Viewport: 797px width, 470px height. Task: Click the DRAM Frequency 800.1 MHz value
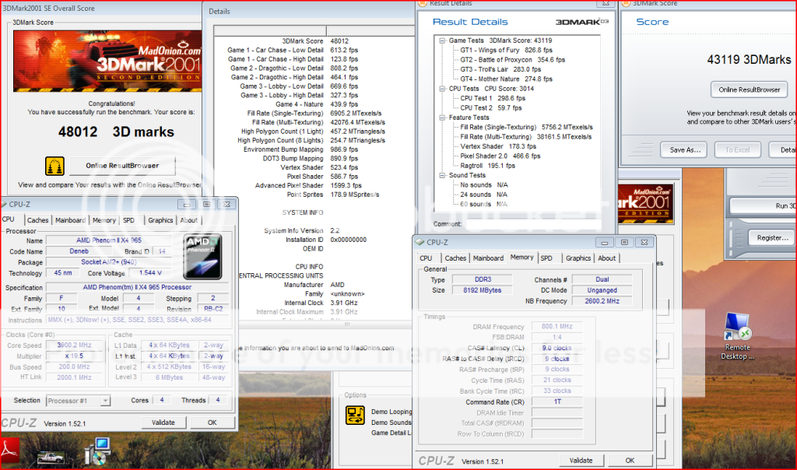tap(556, 327)
